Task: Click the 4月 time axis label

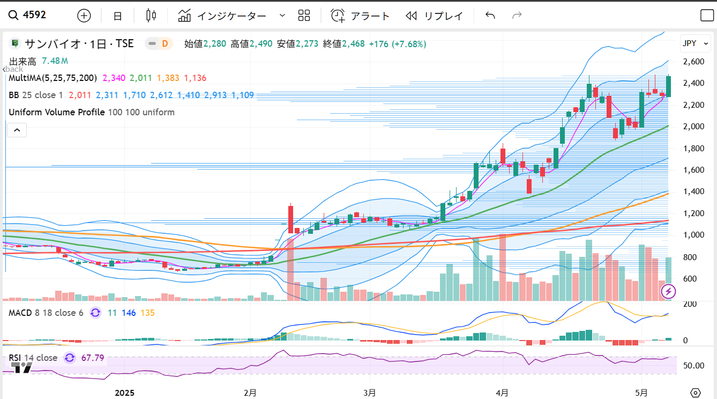Action: [502, 393]
